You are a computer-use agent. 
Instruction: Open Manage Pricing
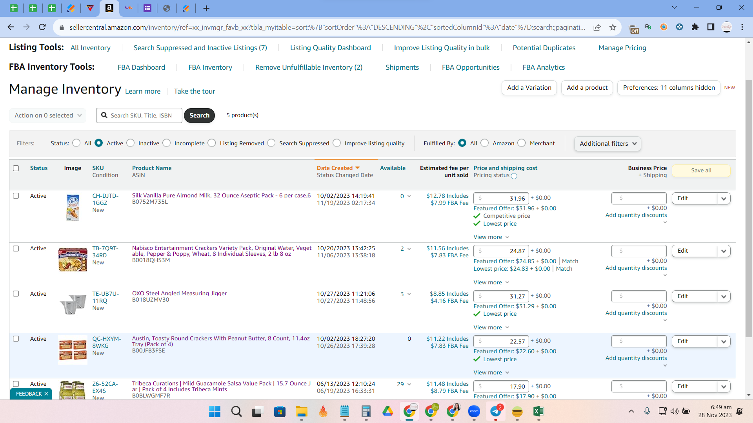pos(622,48)
